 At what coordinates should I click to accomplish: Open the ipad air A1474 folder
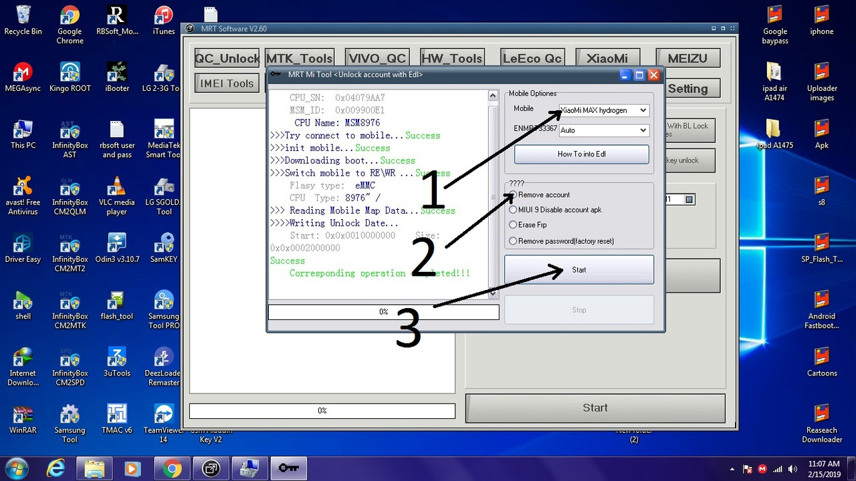click(774, 82)
